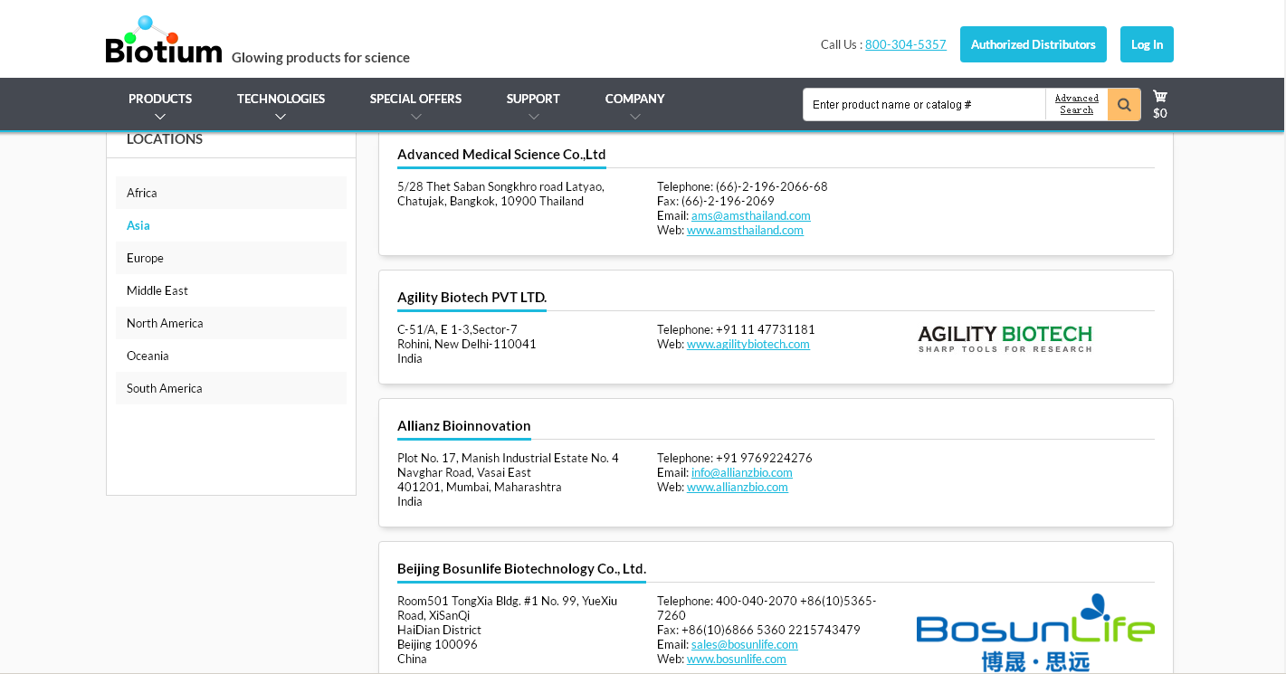
Task: Click the Log In button
Action: (x=1147, y=44)
